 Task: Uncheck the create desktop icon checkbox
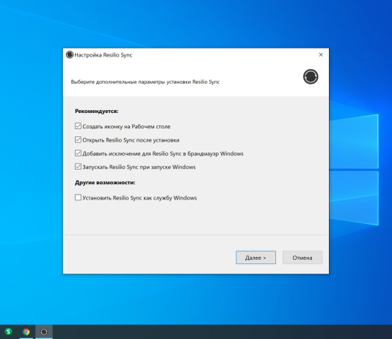[x=78, y=126]
